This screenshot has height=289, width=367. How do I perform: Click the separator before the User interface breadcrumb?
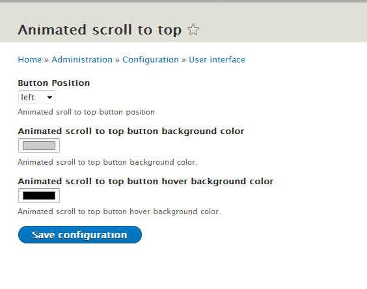[x=183, y=60]
